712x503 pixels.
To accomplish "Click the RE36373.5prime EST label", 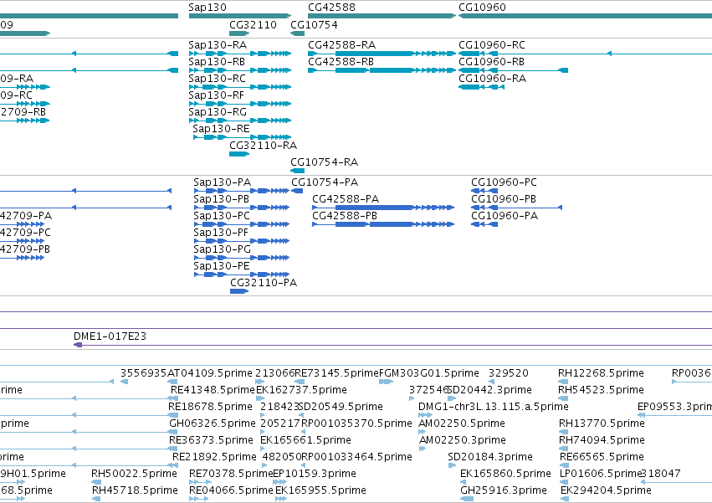I will point(211,440).
